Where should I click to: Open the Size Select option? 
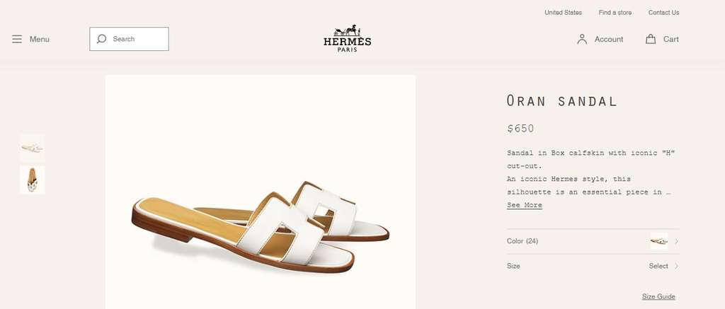658,266
